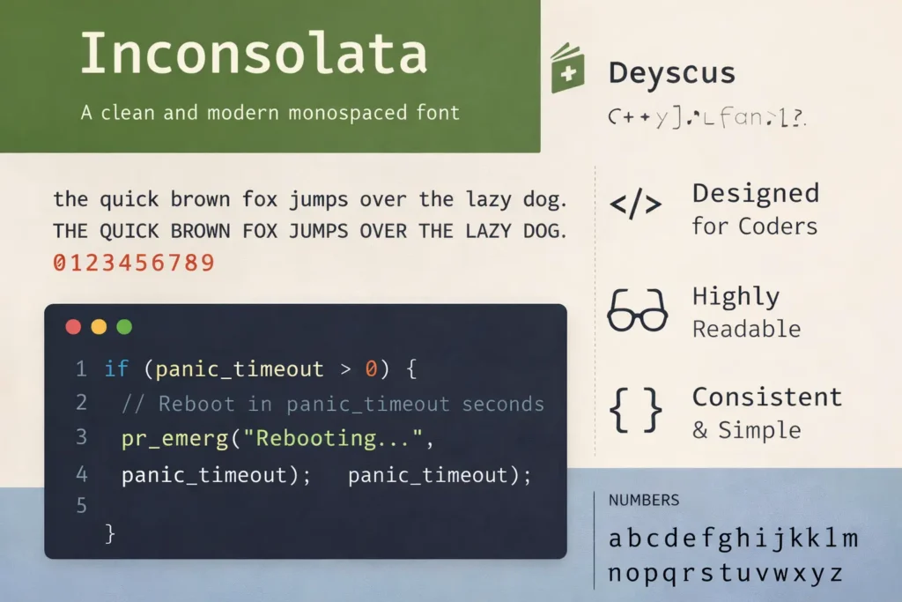Click the uppercase QUICK BROWN FOX sentence
The height and width of the screenshot is (602, 902).
(309, 231)
